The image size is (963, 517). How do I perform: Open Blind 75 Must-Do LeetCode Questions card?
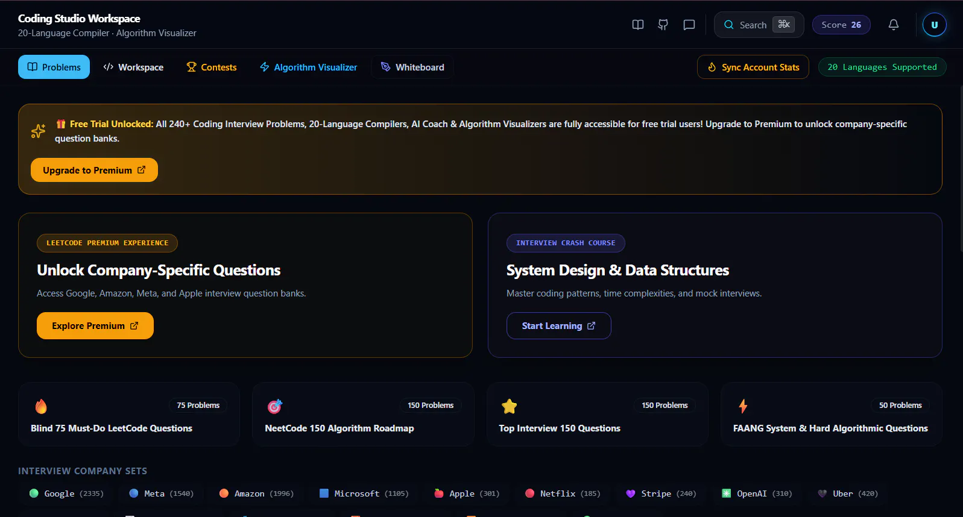point(129,414)
